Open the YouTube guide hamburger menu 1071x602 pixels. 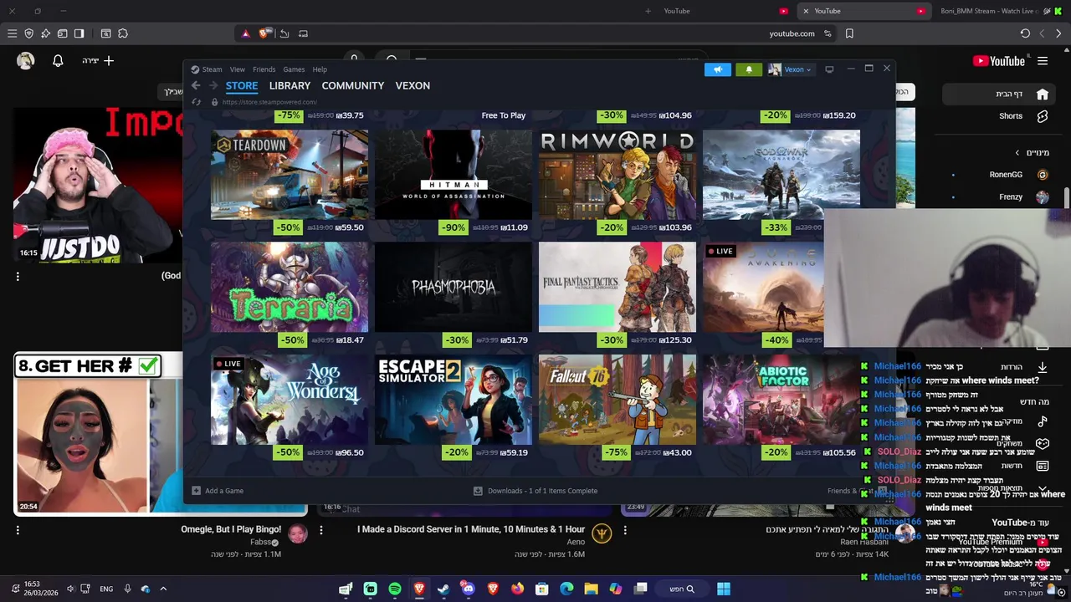pyautogui.click(x=1043, y=61)
